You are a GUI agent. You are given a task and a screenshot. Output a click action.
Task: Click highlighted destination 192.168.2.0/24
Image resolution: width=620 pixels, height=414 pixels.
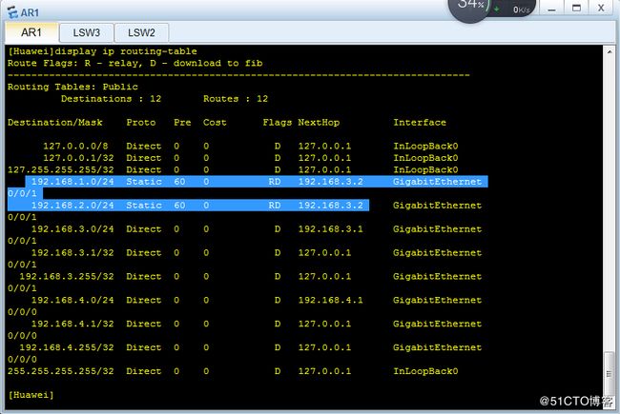pos(72,206)
